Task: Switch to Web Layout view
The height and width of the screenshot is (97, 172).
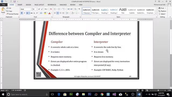Action: coord(147,91)
